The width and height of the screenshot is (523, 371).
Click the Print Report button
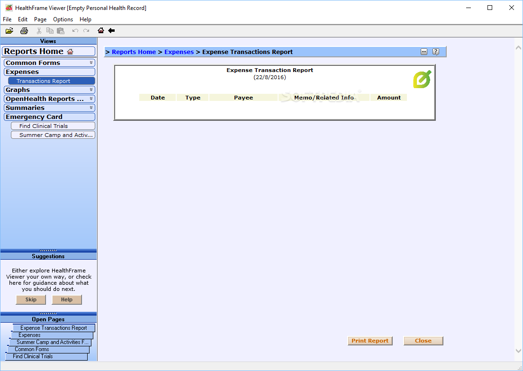370,341
